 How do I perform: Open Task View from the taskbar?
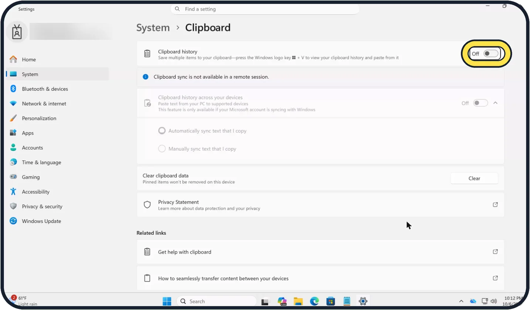coord(265,301)
